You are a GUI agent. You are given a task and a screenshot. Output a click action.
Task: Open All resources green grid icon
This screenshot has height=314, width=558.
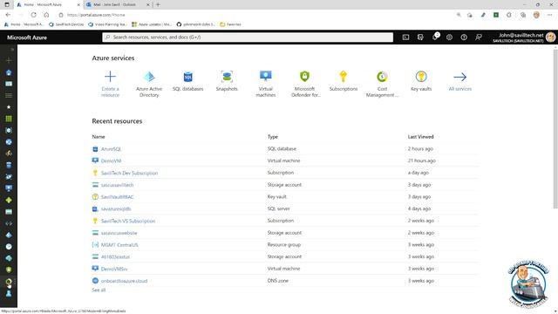pos(9,119)
